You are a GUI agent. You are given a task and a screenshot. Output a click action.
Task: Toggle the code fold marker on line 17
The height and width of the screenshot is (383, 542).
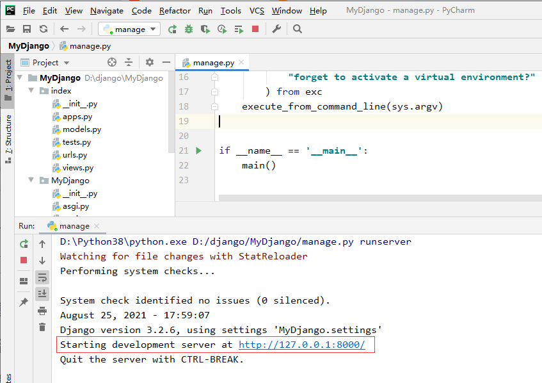[x=214, y=92]
